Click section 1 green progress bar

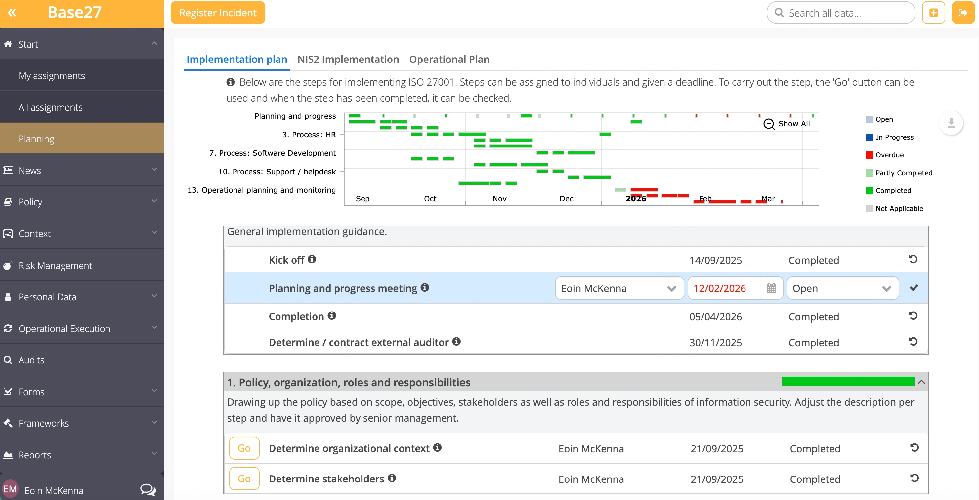[x=848, y=381]
